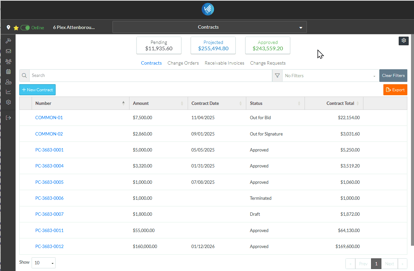Image resolution: width=414 pixels, height=271 pixels.
Task: Open the chart reports sidebar icon
Action: (x=8, y=92)
